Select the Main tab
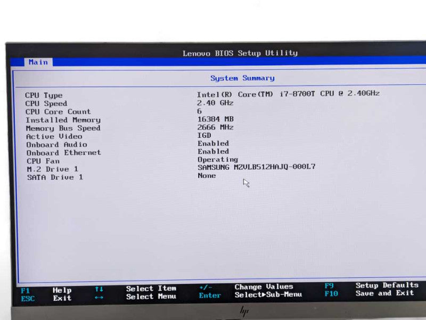 click(x=38, y=62)
